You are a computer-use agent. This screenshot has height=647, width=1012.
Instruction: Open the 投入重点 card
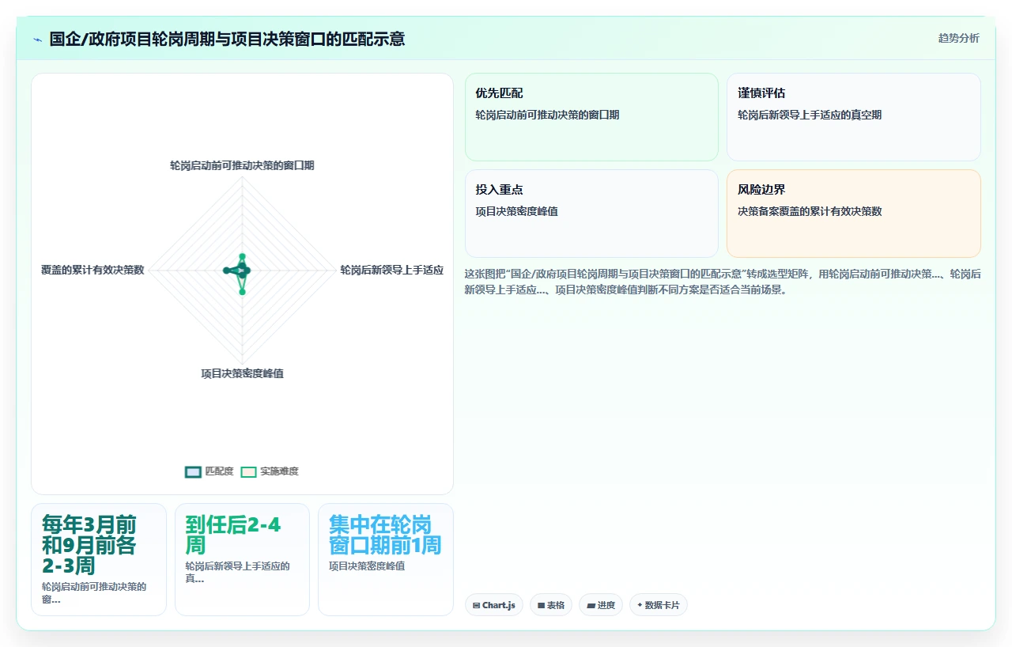click(x=591, y=214)
